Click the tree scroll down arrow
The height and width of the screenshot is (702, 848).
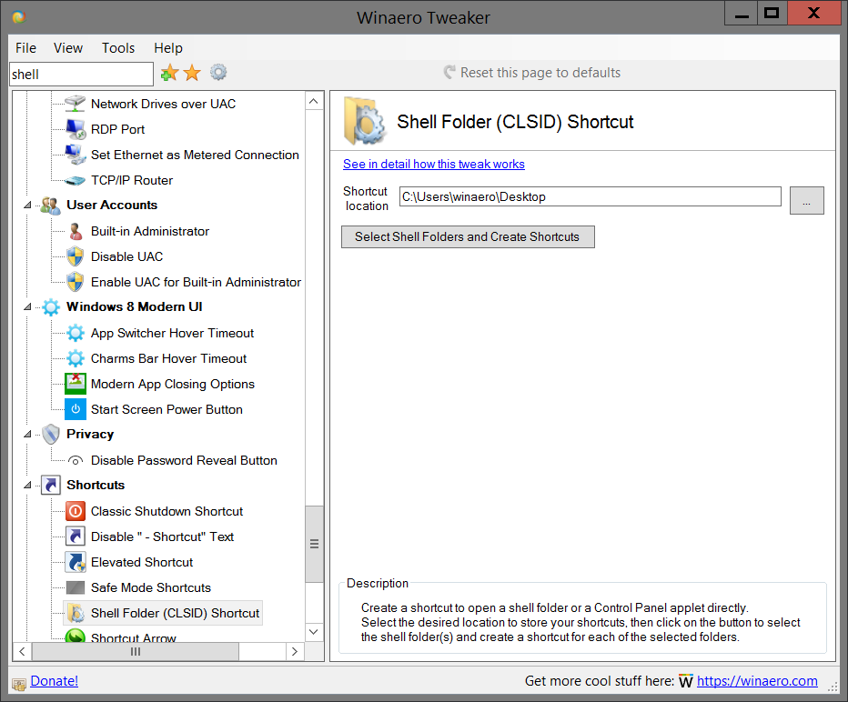coord(314,631)
